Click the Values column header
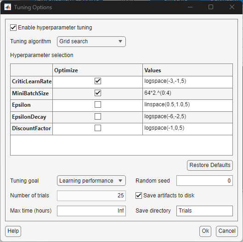Image resolution: width=243 pixels, height=242 pixels. tap(187, 70)
